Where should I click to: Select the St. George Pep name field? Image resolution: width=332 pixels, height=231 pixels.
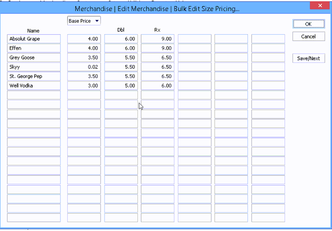pyautogui.click(x=34, y=76)
